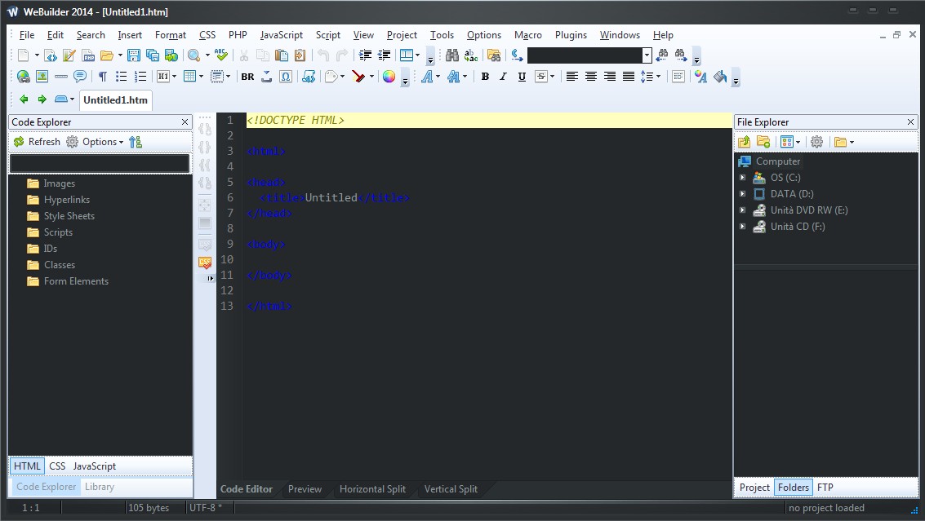The width and height of the screenshot is (925, 521).
Task: Refresh the Code Explorer
Action: [37, 142]
